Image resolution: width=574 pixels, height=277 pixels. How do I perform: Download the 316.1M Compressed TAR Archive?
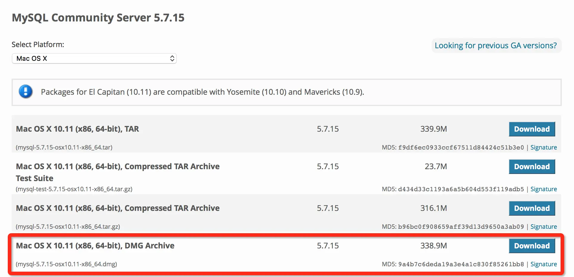[x=532, y=208]
